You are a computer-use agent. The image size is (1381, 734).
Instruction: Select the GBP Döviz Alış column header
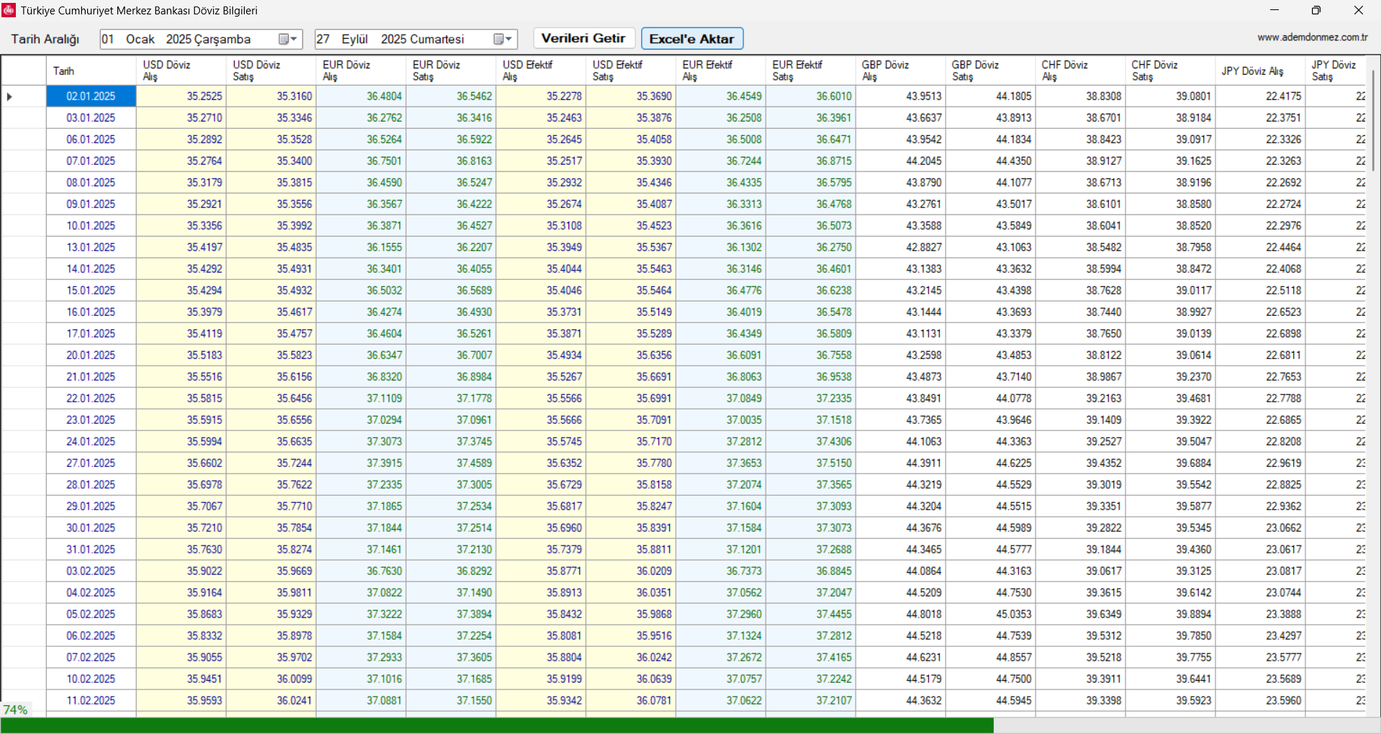pos(900,71)
